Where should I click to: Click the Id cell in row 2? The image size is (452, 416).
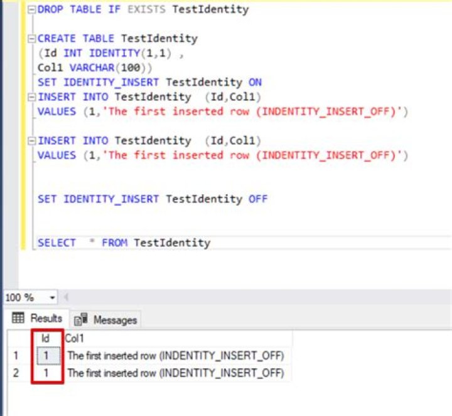pyautogui.click(x=47, y=373)
